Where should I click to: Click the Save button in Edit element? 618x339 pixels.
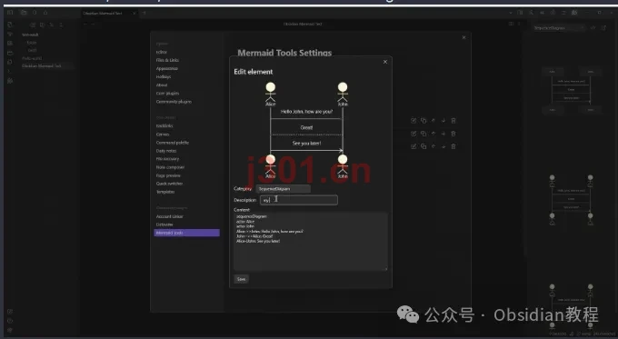click(241, 279)
